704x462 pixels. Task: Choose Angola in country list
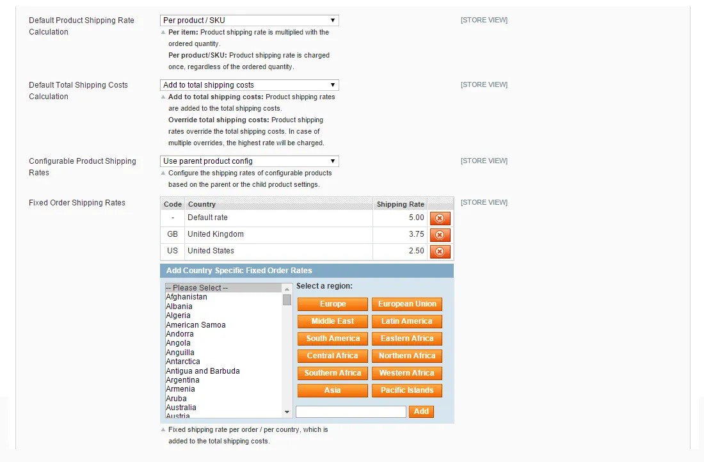pos(223,343)
